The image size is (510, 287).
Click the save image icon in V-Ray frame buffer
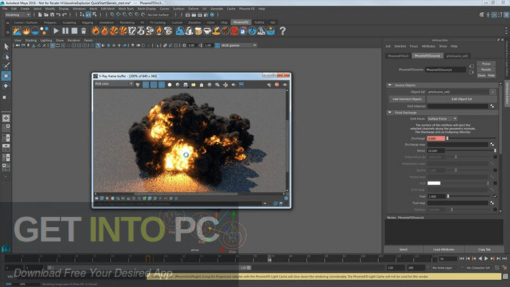pyautogui.click(x=186, y=84)
